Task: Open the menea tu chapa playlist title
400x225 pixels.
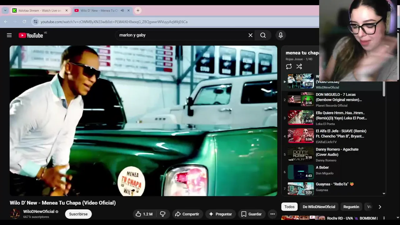Action: (302, 53)
